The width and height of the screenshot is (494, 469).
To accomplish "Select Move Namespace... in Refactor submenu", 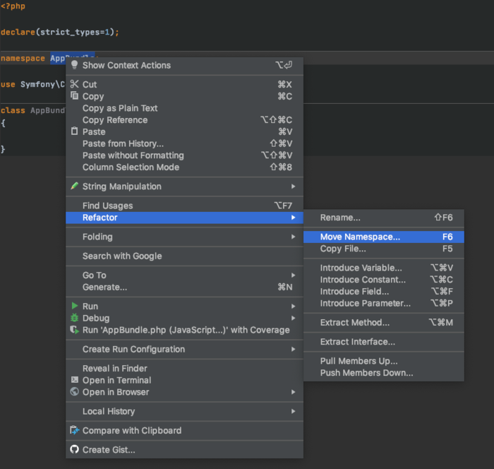I will (x=360, y=237).
